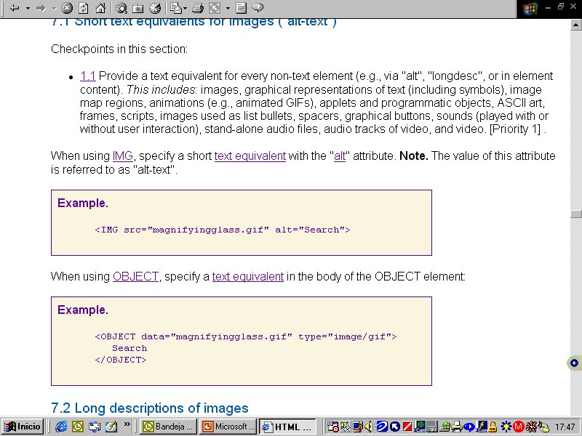Click the Stop loading button

tap(67, 9)
